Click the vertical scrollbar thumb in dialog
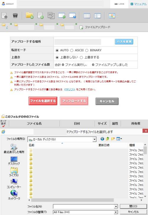 coord(145,150)
